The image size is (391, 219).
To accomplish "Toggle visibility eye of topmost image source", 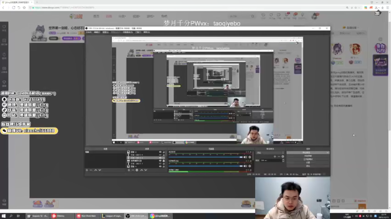I will (x=160, y=152).
